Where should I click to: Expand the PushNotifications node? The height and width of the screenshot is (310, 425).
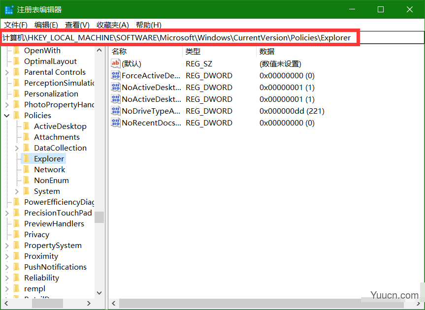7,267
